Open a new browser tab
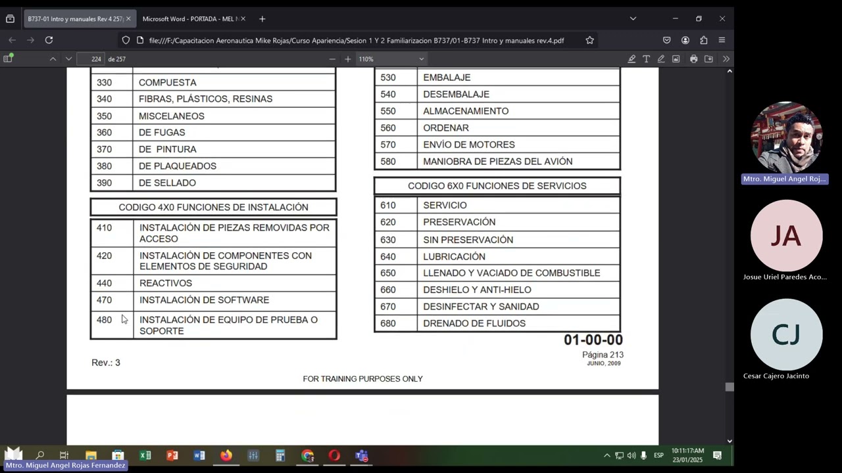This screenshot has width=842, height=473. pyautogui.click(x=262, y=19)
